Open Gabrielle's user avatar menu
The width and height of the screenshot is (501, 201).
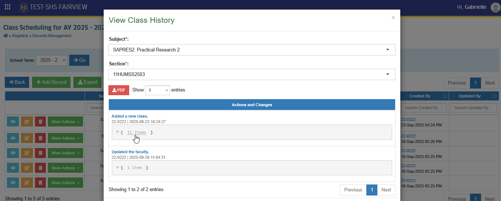[x=495, y=7]
